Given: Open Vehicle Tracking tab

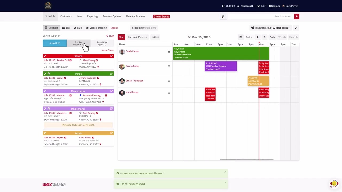Looking at the screenshot, I should [96, 28].
